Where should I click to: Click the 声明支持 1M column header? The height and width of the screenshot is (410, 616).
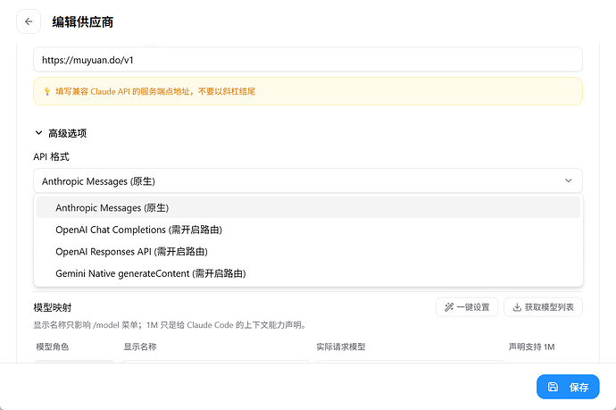pos(531,347)
